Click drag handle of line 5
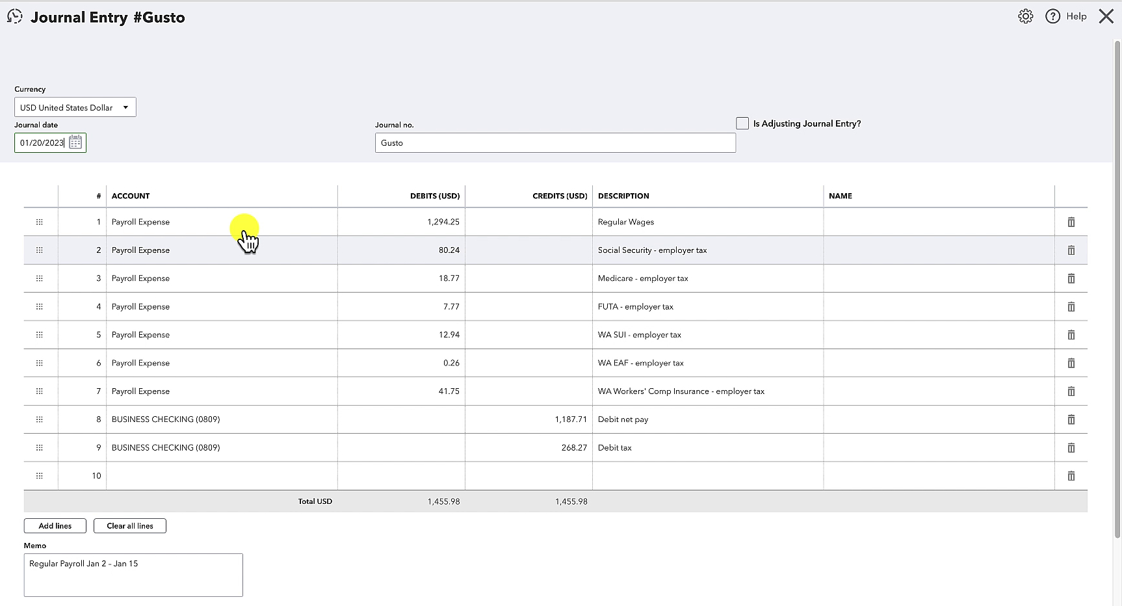This screenshot has width=1122, height=606. [39, 335]
